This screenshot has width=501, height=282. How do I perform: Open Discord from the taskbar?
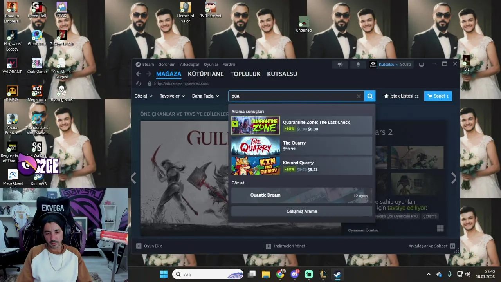[295, 274]
